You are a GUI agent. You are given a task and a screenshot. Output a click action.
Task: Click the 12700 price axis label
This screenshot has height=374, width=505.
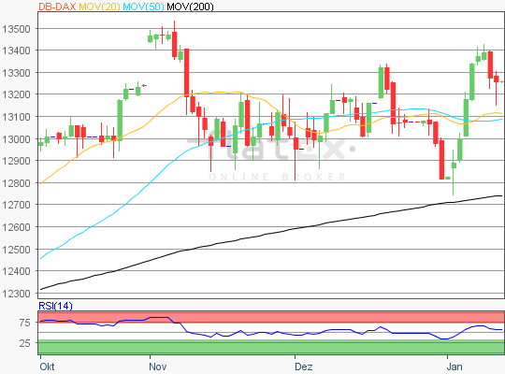17,205
